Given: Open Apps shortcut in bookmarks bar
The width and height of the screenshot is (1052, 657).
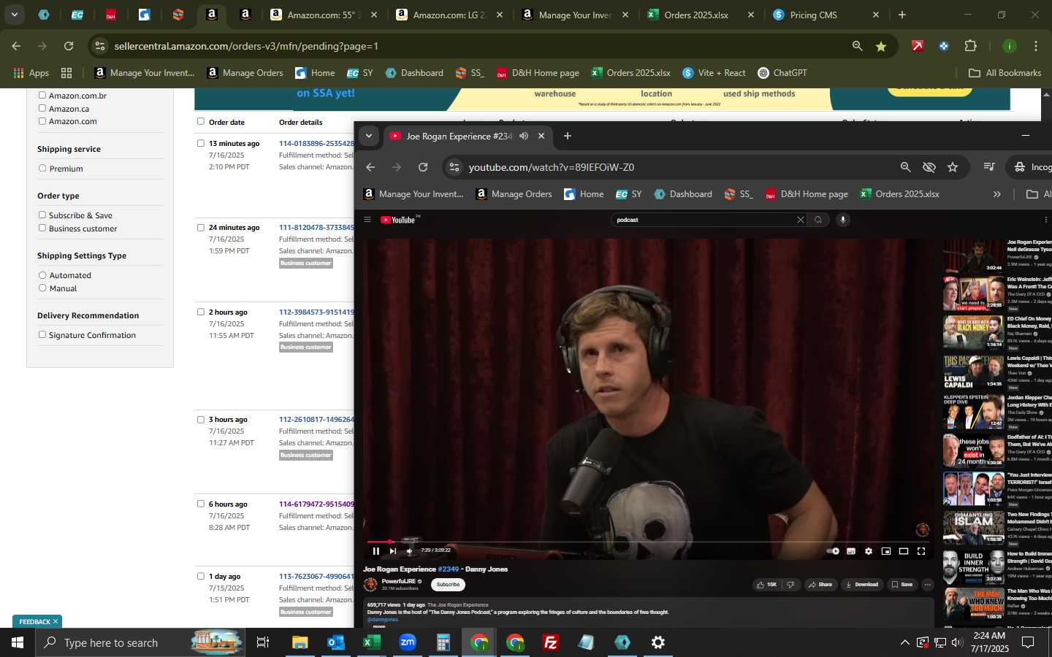Looking at the screenshot, I should pyautogui.click(x=31, y=73).
